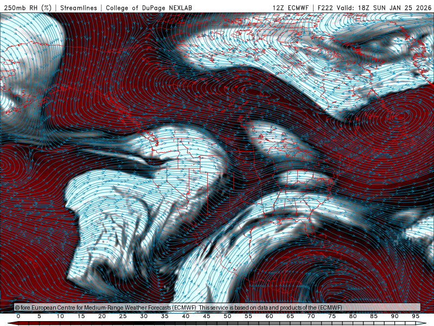Click the "25" value on the color scale
The image size is (434, 326).
click(x=123, y=316)
